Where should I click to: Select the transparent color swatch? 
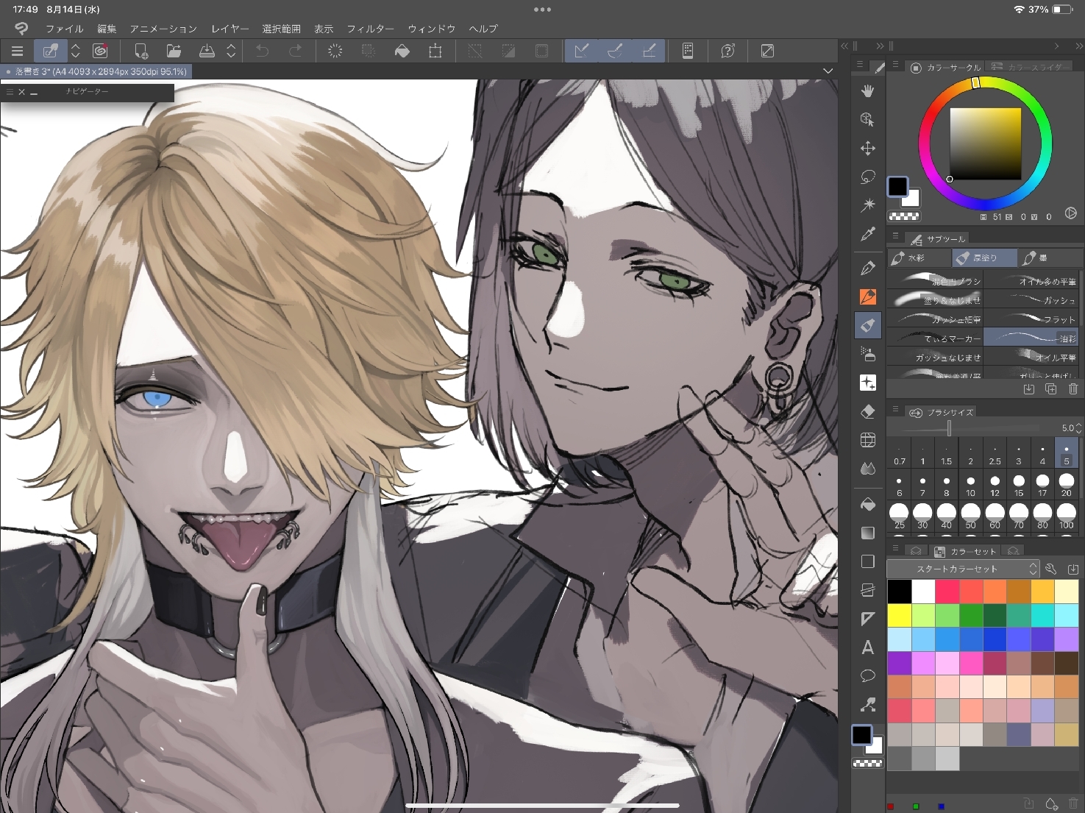903,216
